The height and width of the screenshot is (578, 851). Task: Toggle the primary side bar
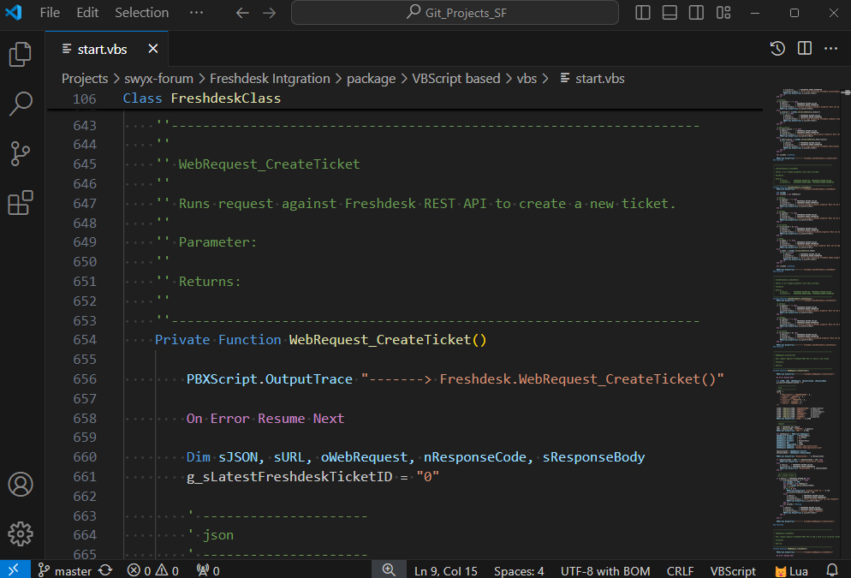(x=643, y=13)
